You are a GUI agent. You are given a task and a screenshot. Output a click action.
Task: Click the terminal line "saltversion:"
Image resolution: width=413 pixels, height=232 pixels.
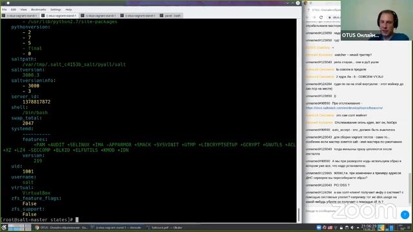(28, 70)
